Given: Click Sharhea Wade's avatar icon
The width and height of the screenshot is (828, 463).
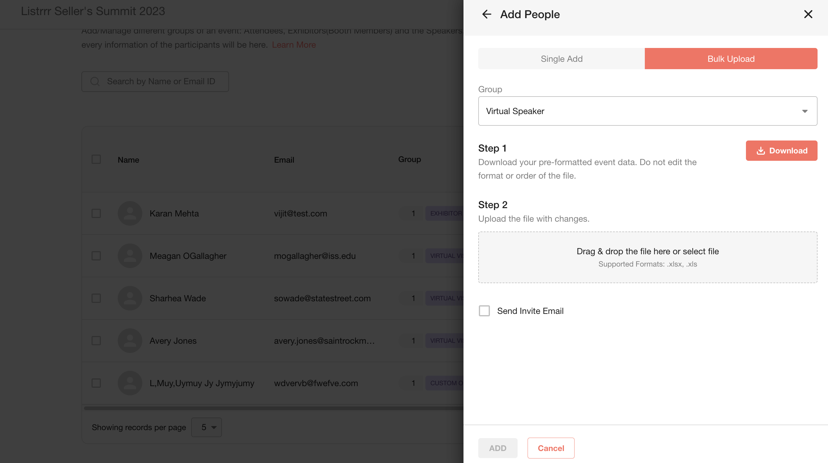Looking at the screenshot, I should (x=130, y=298).
